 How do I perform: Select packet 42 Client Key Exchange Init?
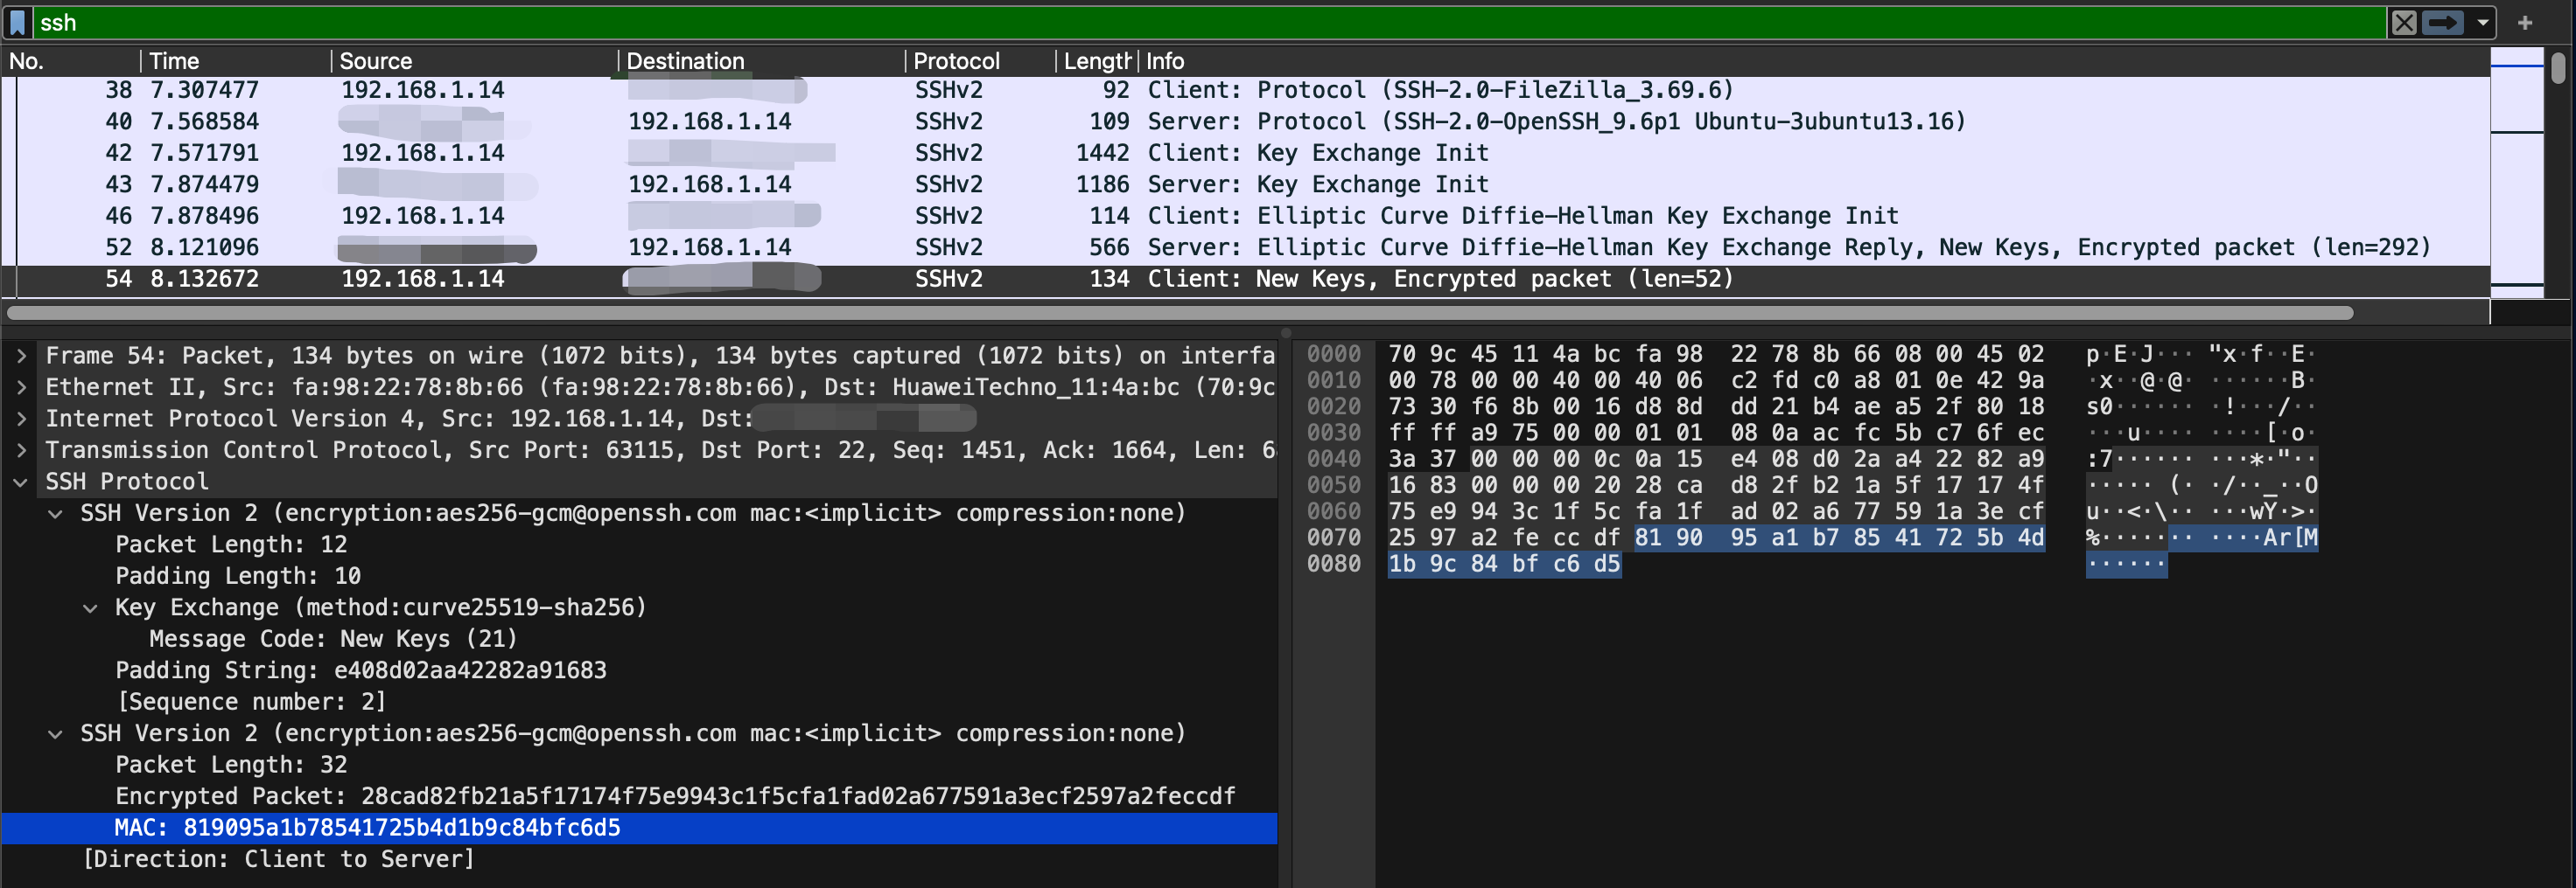point(1246,153)
